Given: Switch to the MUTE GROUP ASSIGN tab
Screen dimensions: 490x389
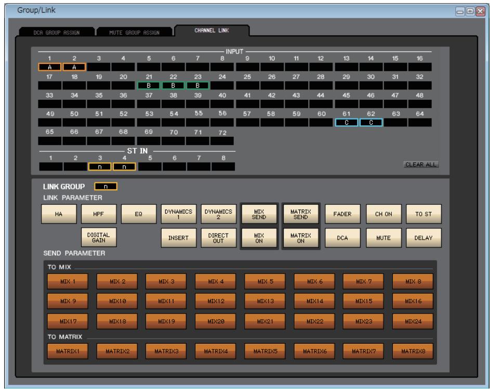Looking at the screenshot, I should [135, 32].
